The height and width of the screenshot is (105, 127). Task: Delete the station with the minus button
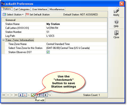(25, 95)
